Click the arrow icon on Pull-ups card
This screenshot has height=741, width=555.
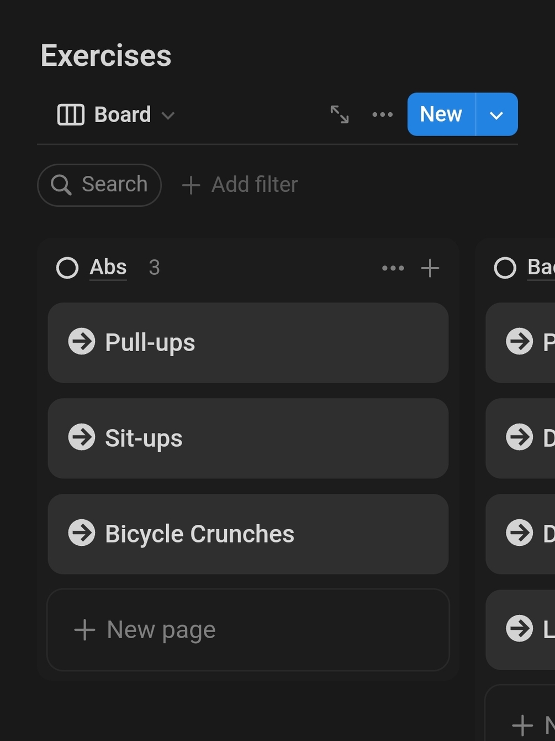point(82,342)
